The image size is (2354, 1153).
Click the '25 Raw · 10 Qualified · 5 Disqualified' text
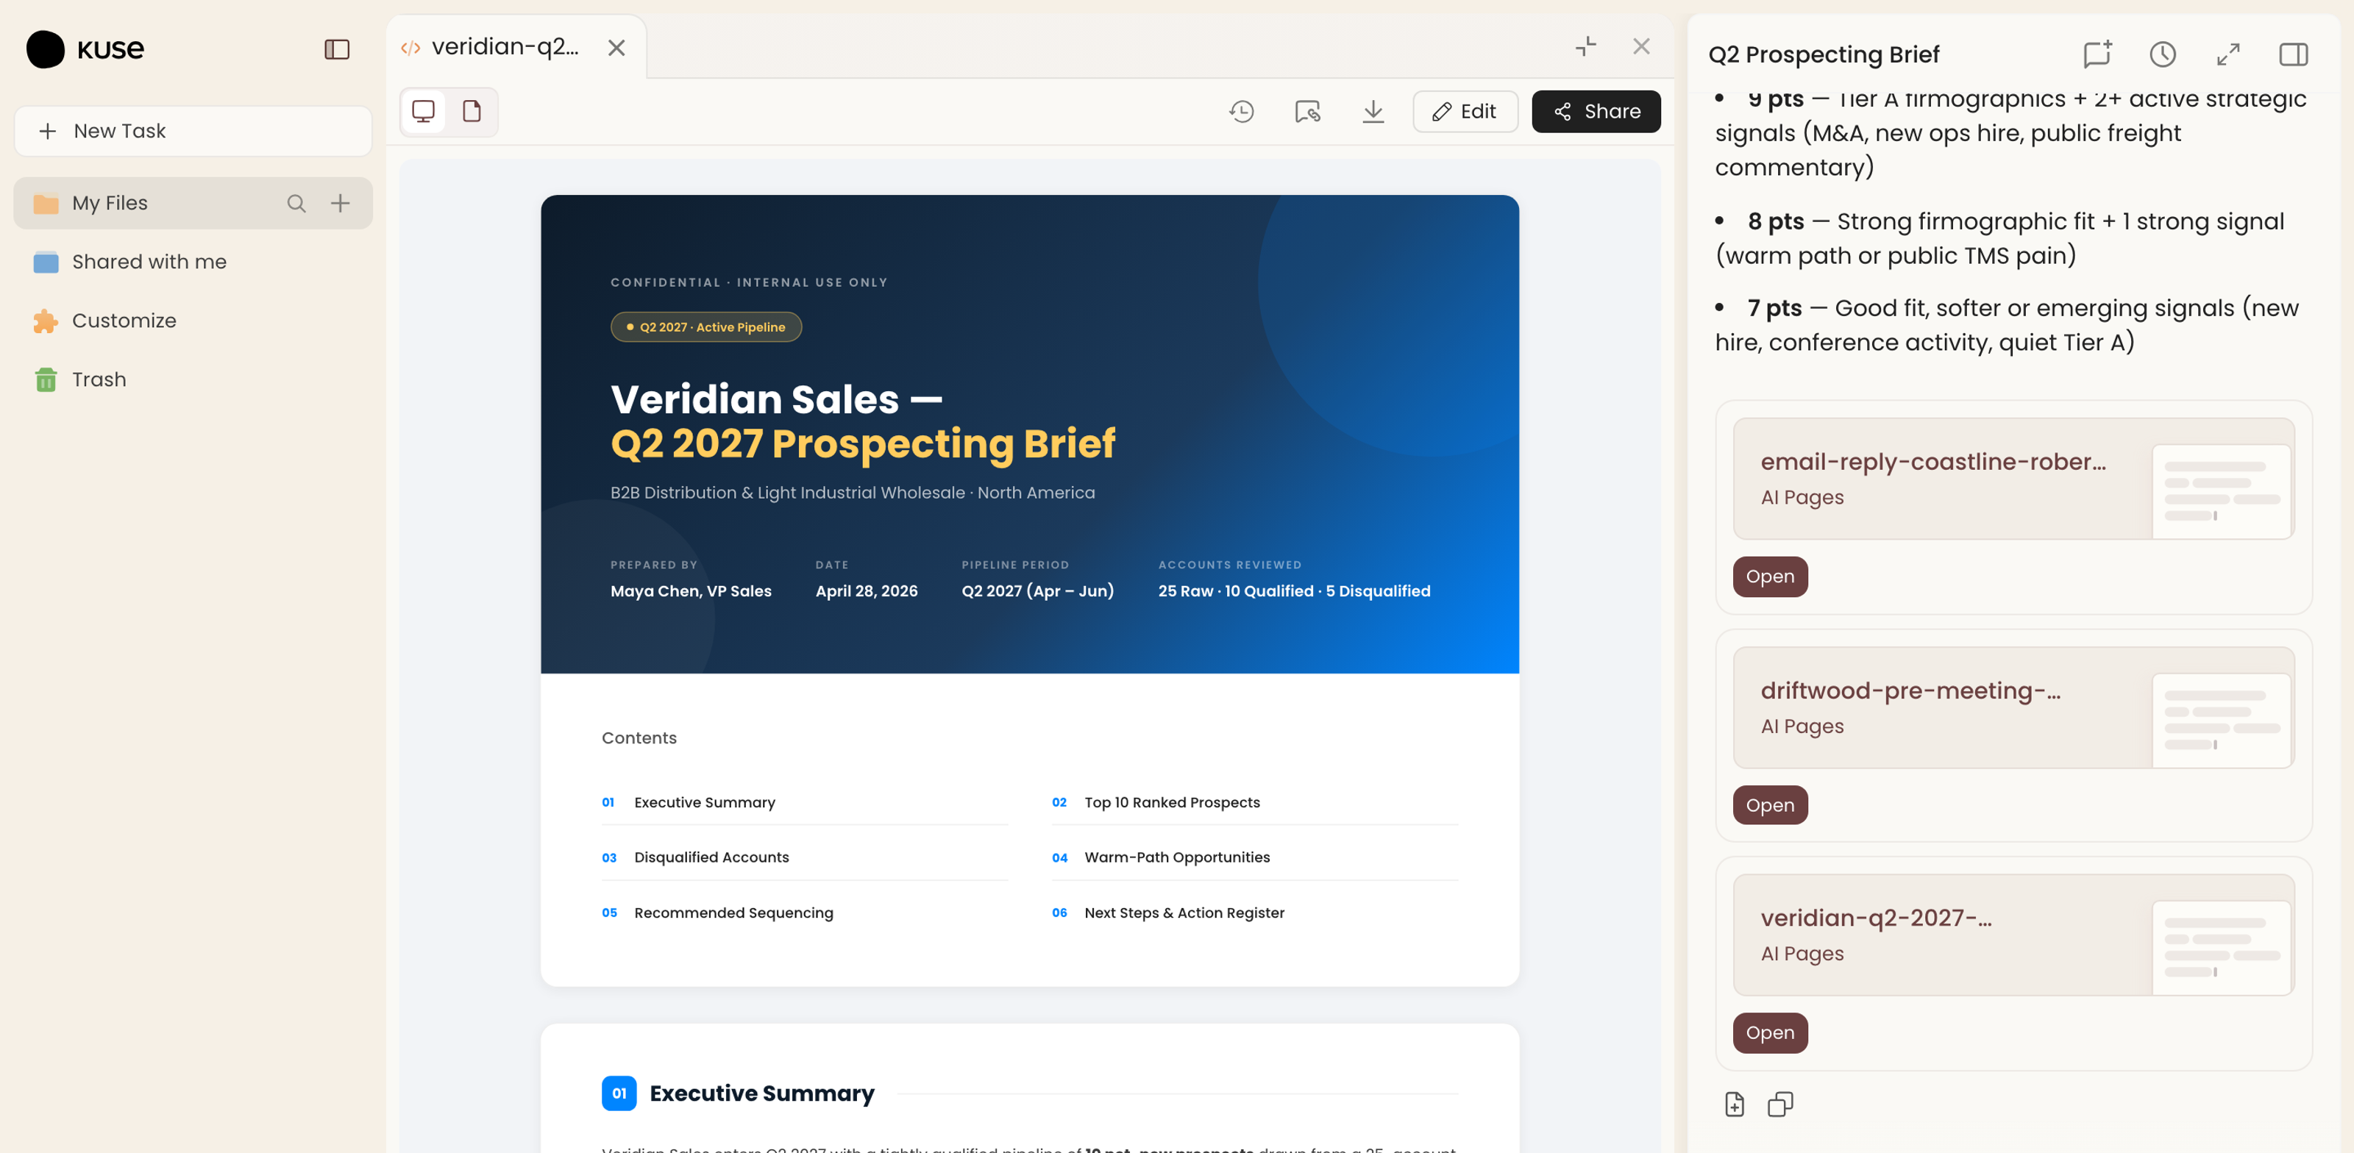[x=1294, y=591]
